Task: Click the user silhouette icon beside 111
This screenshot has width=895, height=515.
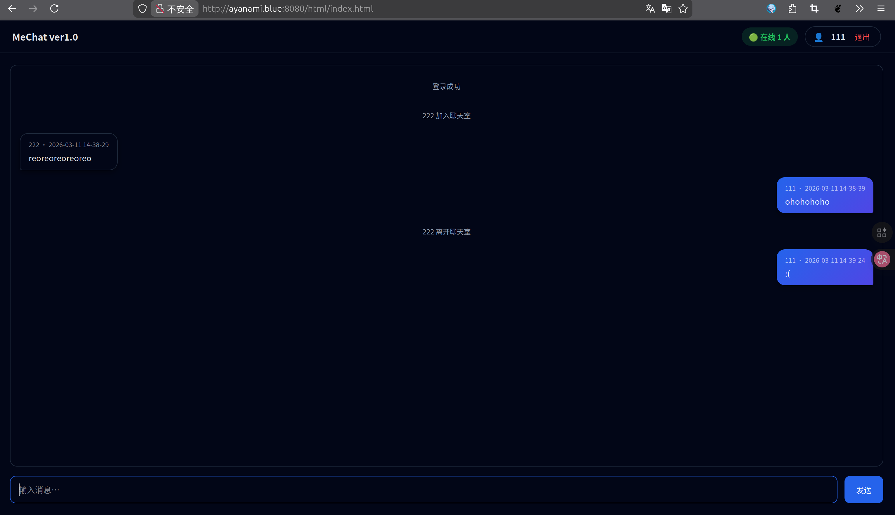Action: (x=819, y=36)
